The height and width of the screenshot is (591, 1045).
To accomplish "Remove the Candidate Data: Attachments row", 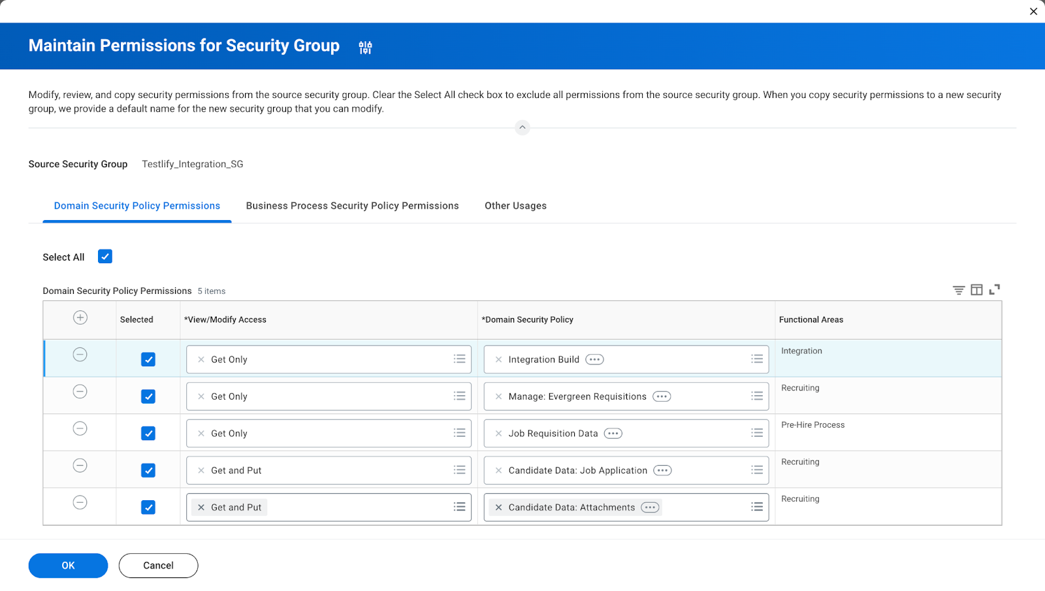I will pyautogui.click(x=80, y=503).
